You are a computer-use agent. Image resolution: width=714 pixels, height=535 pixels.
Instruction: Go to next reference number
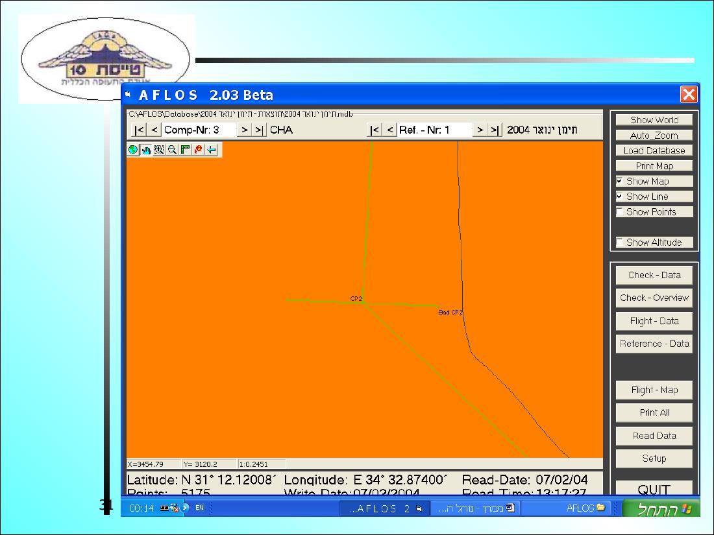[480, 130]
